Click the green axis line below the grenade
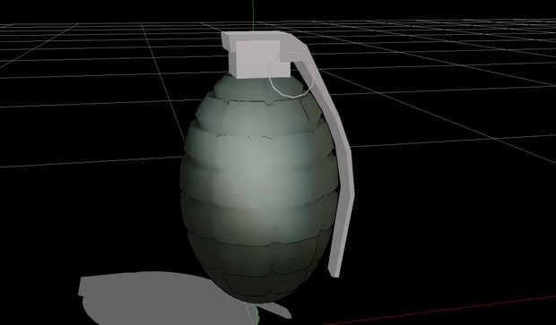This screenshot has width=556, height=325. point(255,314)
